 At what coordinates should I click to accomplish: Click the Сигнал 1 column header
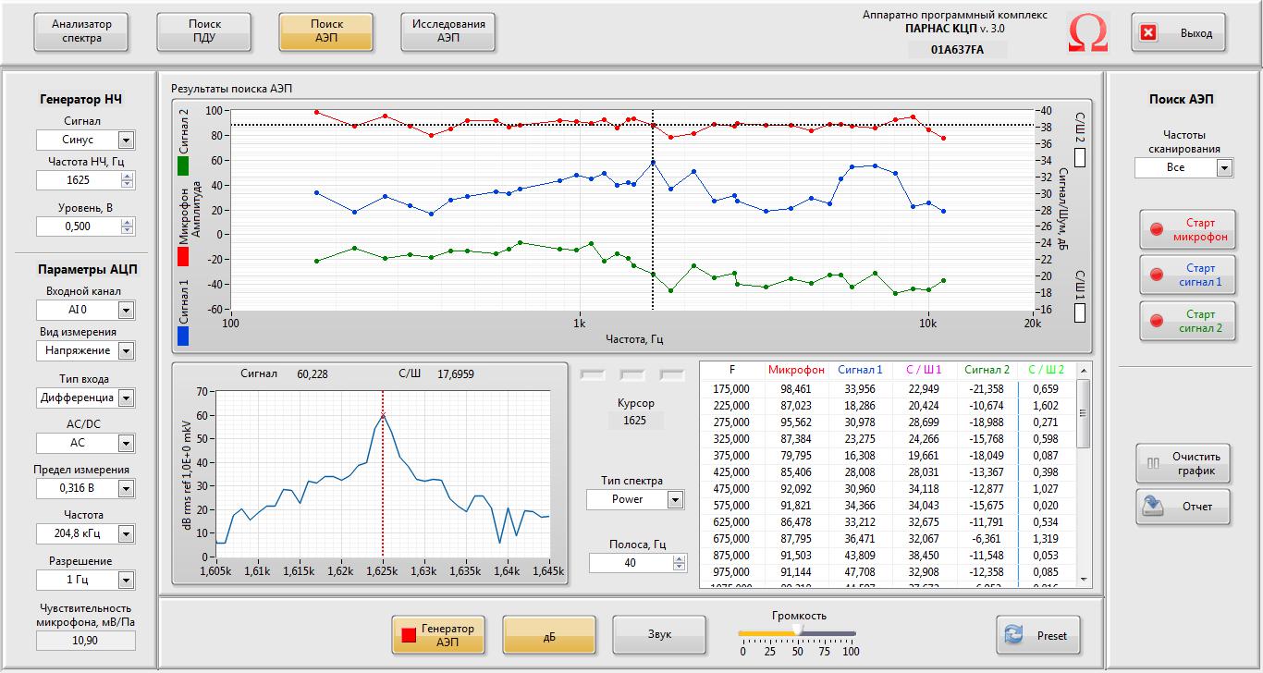pos(860,370)
